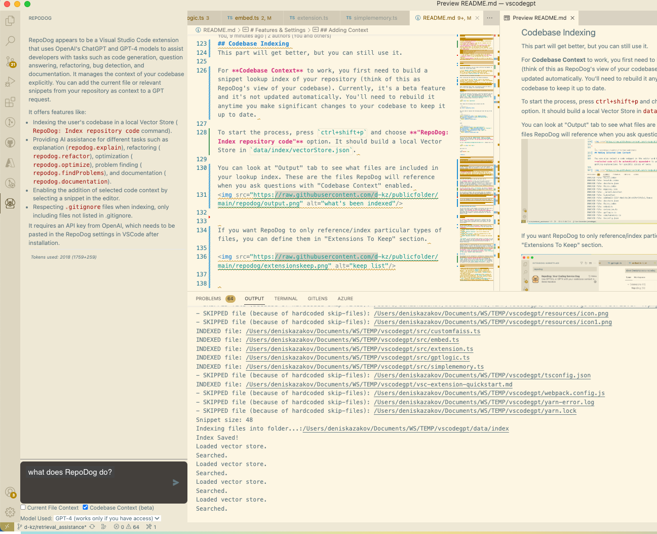Open the src/gptlogic.ts path link in output
Image resolution: width=657 pixels, height=534 pixels.
pyautogui.click(x=358, y=358)
